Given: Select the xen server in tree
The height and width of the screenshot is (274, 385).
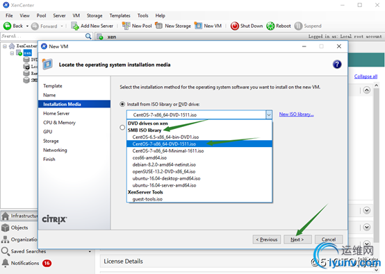Looking at the screenshot, I should (28, 53).
